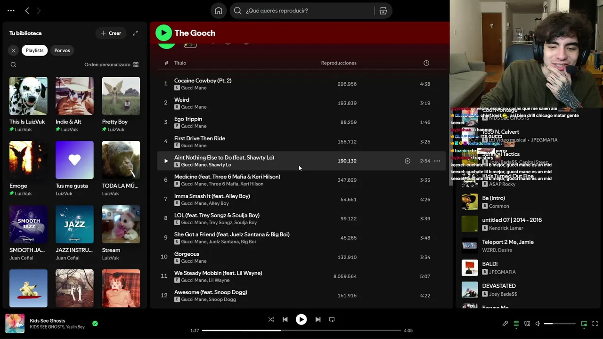Image resolution: width=603 pixels, height=339 pixels.
Task: Expand the library panel to full view
Action: pos(135,33)
